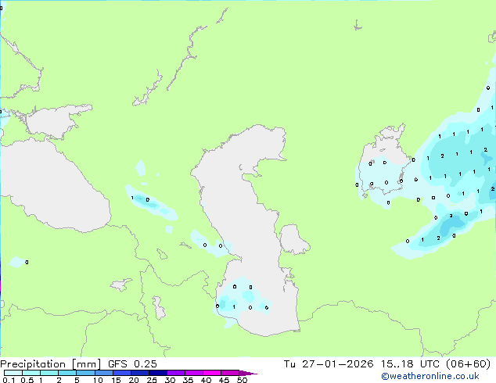Select the 30–35 mm purple swatch
Image resolution: width=496 pixels, height=383 pixels.
pos(175,373)
